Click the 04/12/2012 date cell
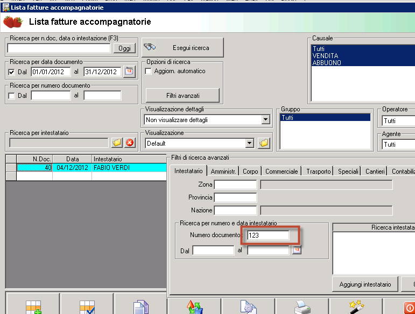 72,168
